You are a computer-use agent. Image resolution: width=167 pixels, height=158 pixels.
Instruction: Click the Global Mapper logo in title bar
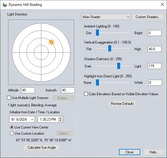5,5
